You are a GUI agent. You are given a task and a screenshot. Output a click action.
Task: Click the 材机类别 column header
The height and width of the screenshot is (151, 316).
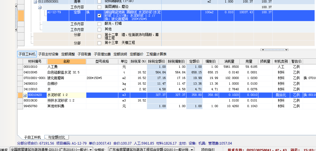click(281, 62)
